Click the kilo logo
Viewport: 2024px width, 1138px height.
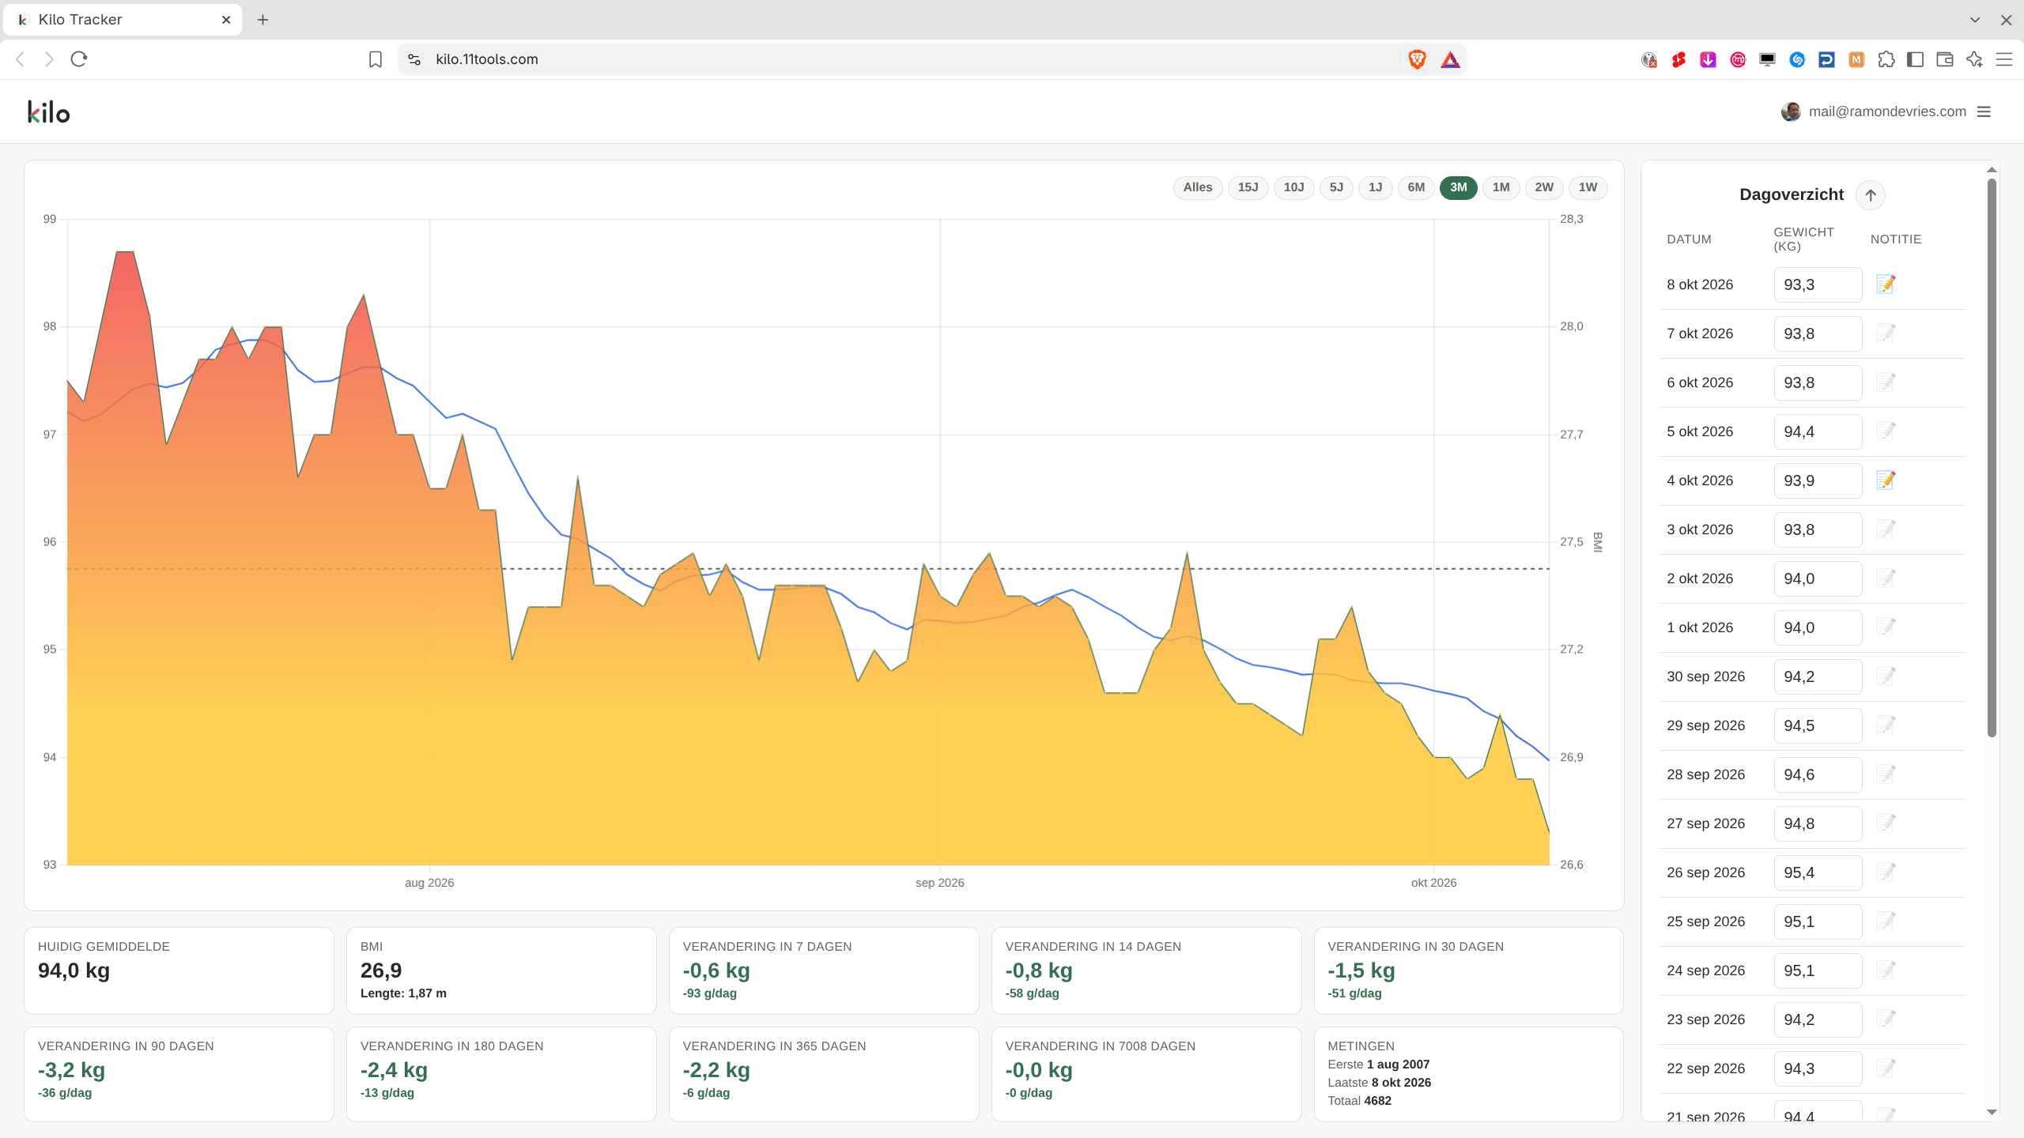(49, 112)
